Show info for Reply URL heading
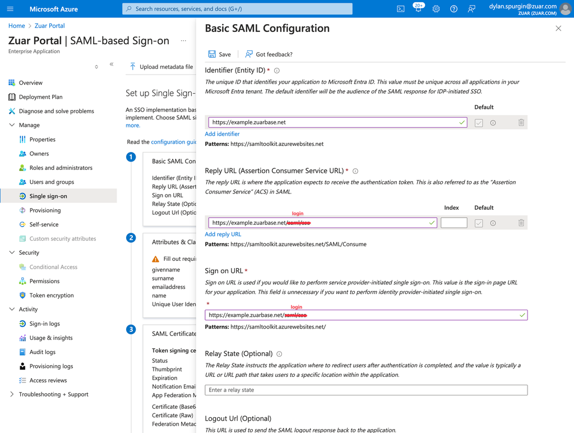The image size is (574, 433). click(x=355, y=171)
